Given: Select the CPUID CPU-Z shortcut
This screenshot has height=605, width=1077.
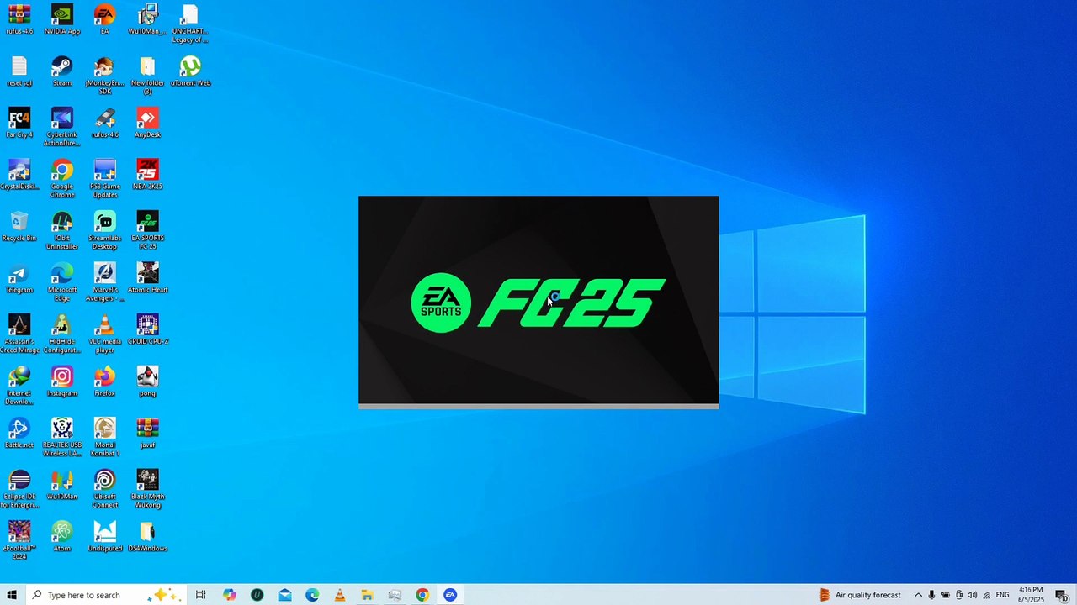Looking at the screenshot, I should pos(147,330).
